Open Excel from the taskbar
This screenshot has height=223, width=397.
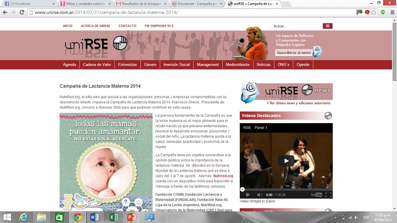[x=114, y=217]
